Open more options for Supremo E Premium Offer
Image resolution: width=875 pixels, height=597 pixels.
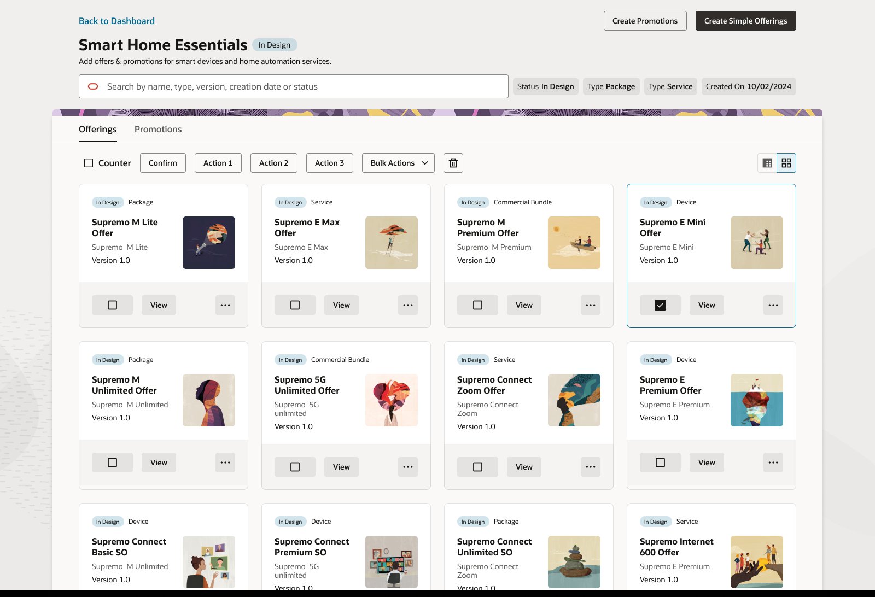[773, 463]
